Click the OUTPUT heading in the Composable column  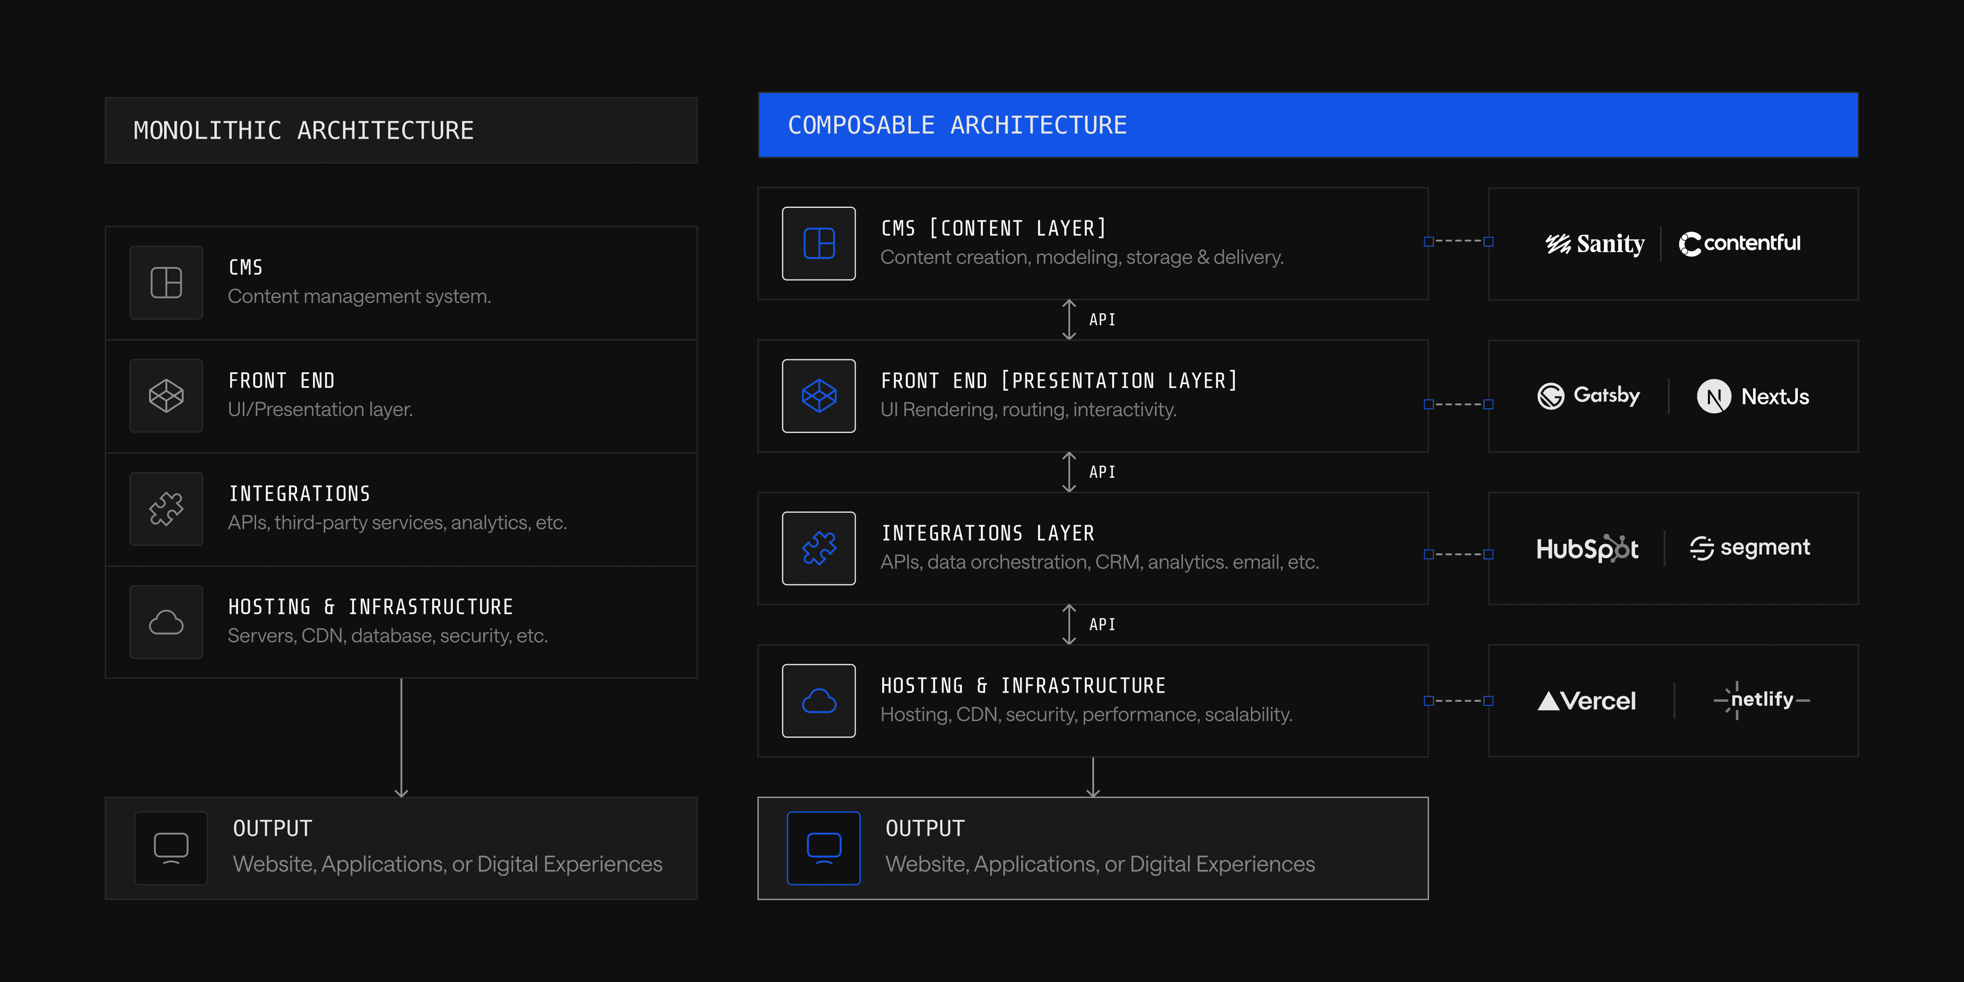tap(926, 829)
